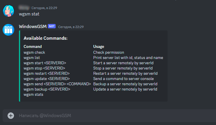Click the "wgsm check" command text

(x=34, y=53)
